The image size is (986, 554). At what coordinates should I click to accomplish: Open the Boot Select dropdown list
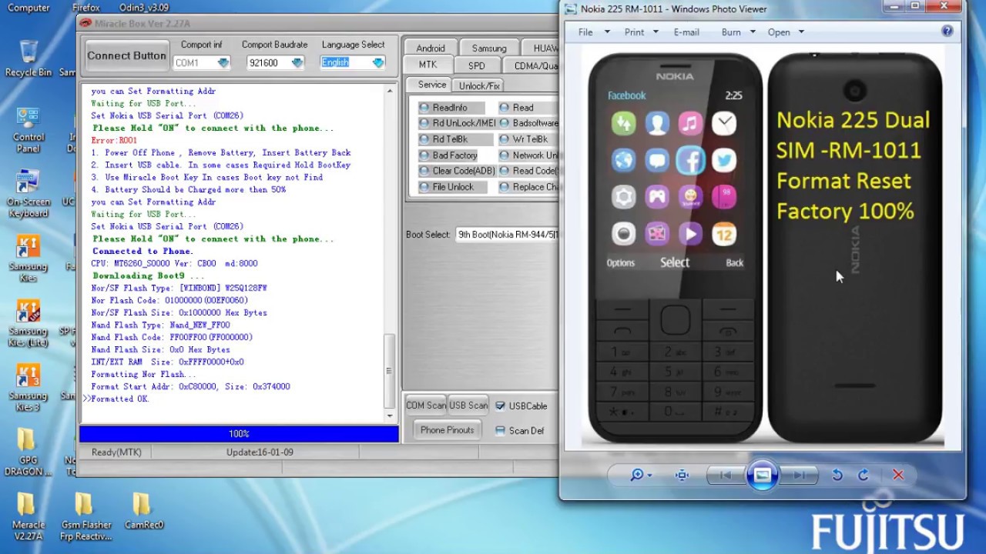coord(507,235)
